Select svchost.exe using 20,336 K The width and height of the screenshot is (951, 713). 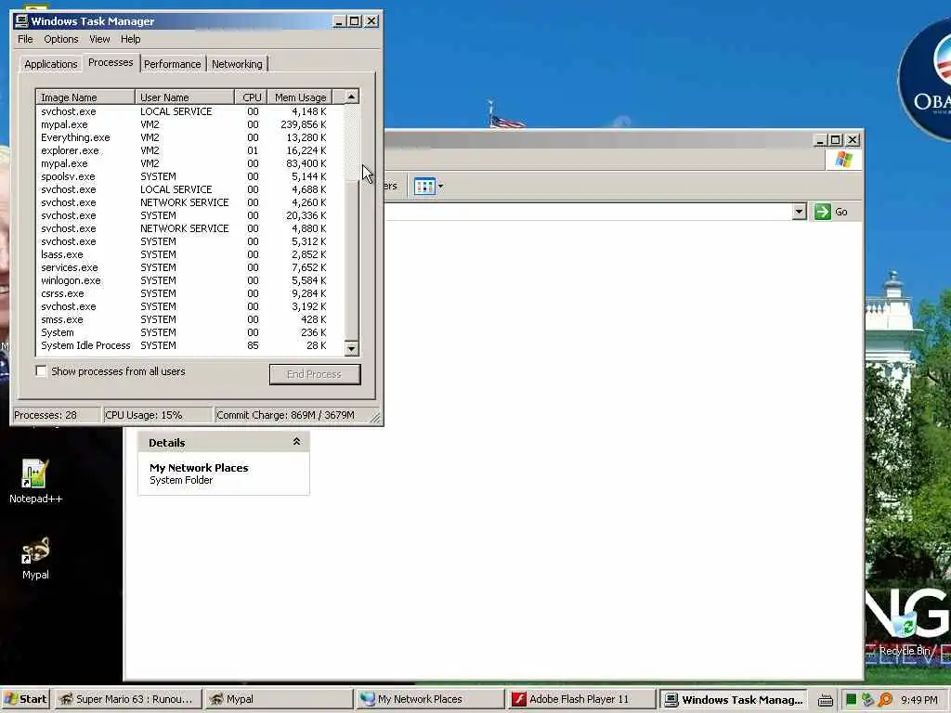(189, 215)
